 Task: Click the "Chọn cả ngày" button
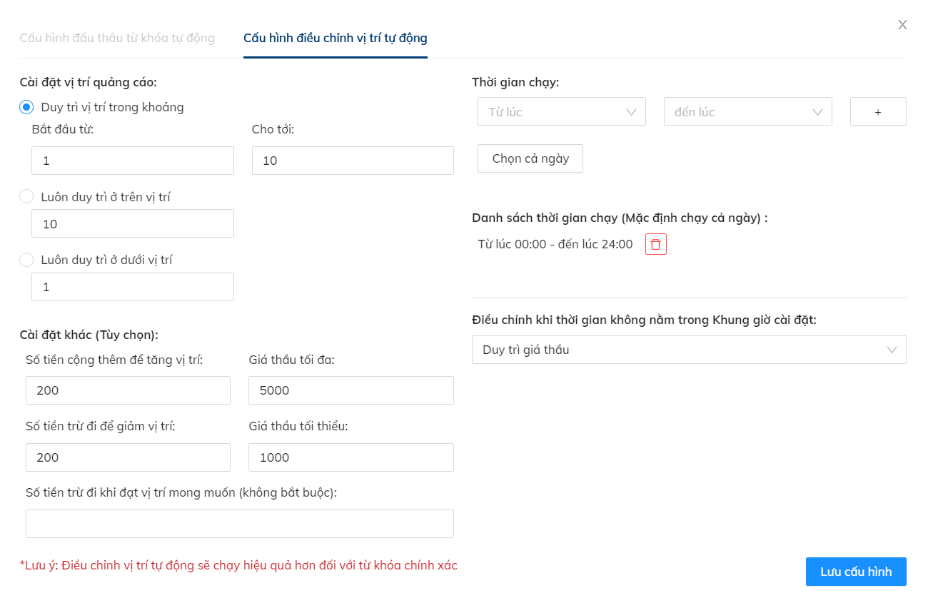[530, 158]
